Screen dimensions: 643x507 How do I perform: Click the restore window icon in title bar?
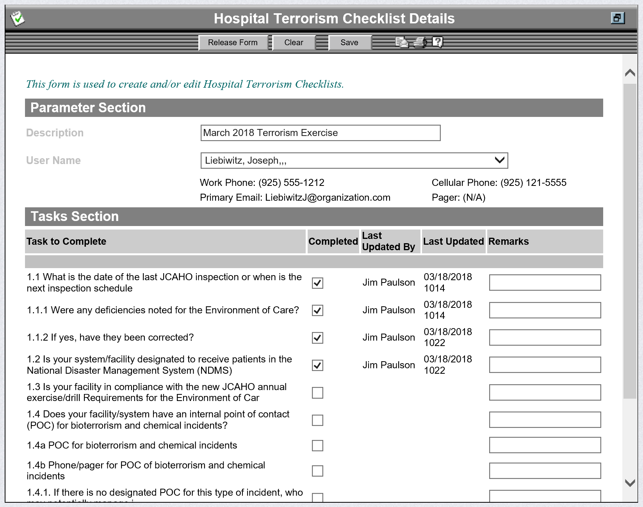click(617, 18)
